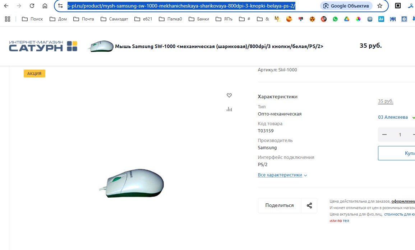Screen dimensions: 415x250
Task: Open the WhatsApp bookmark
Action: point(335,19)
